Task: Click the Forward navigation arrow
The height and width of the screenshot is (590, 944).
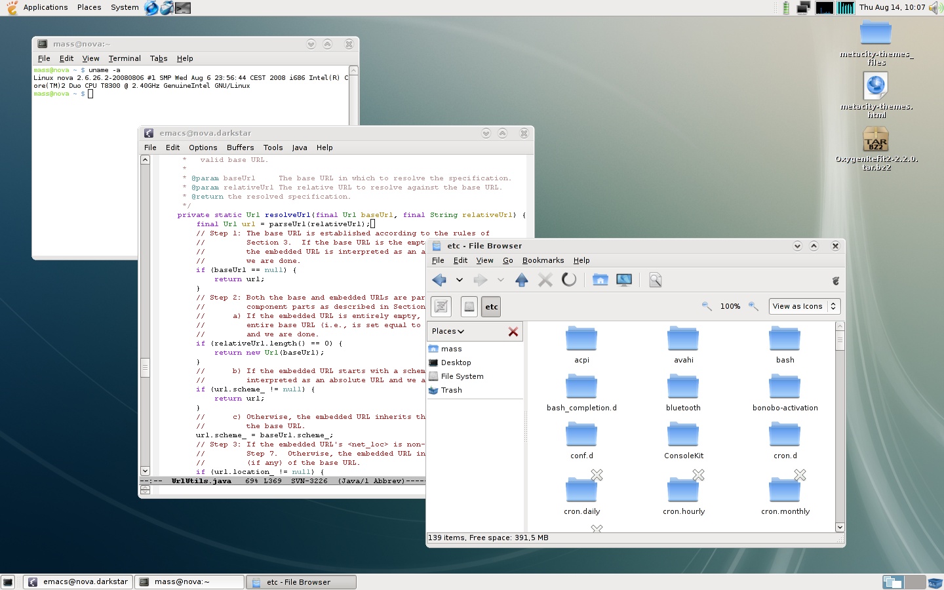Action: (481, 280)
